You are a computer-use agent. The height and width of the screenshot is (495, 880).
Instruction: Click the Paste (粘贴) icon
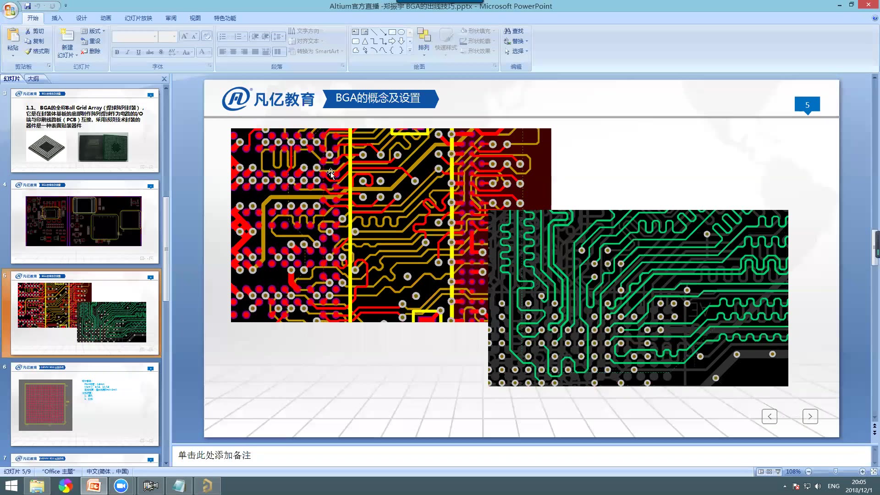pyautogui.click(x=13, y=35)
